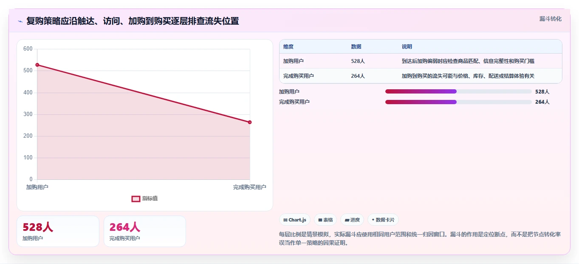Click the 300 y-axis tick label
The height and width of the screenshot is (264, 579).
tap(28, 114)
